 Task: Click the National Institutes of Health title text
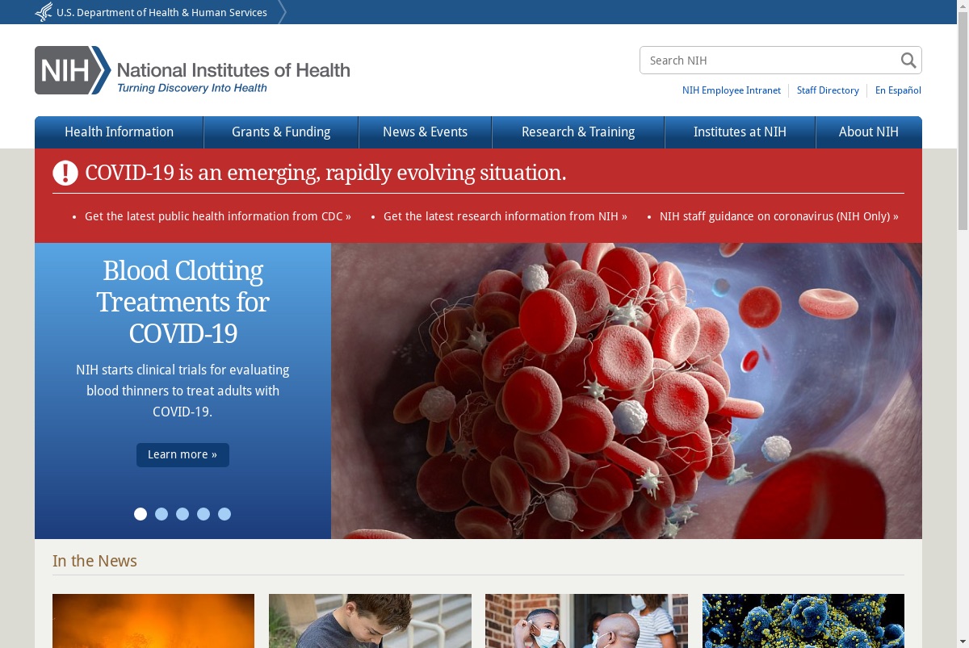click(233, 70)
